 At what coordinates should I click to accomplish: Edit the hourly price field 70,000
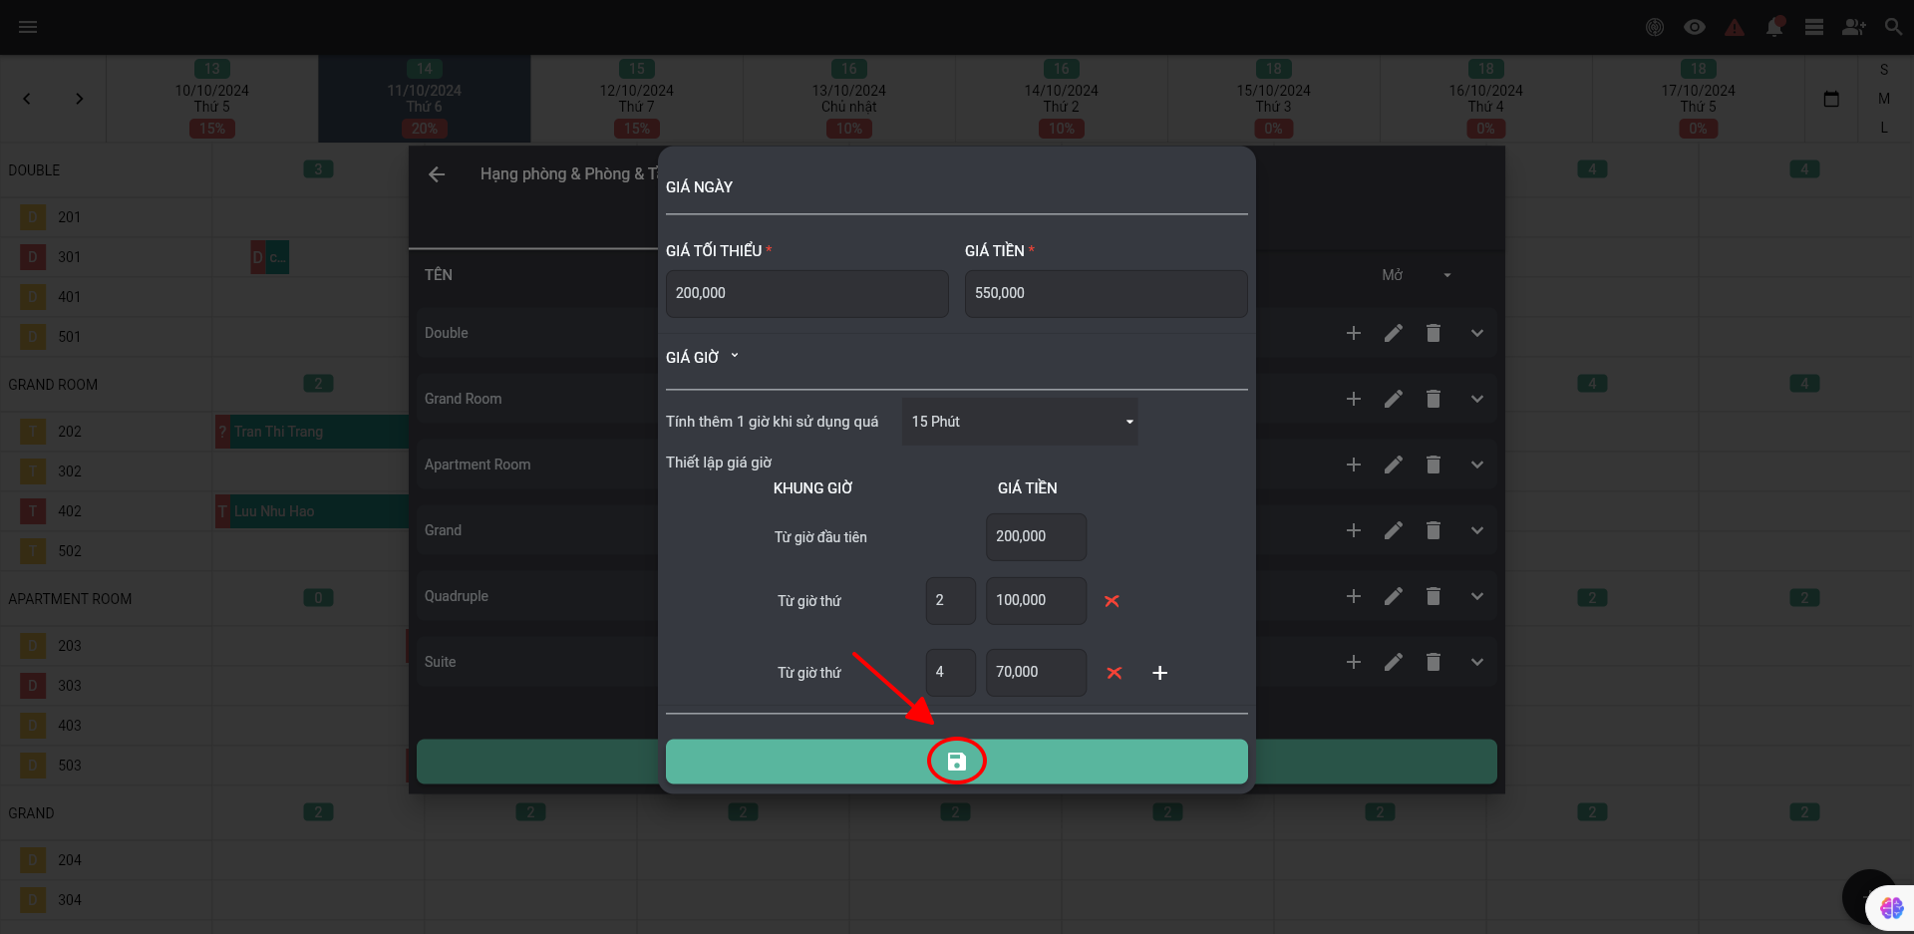pos(1036,673)
